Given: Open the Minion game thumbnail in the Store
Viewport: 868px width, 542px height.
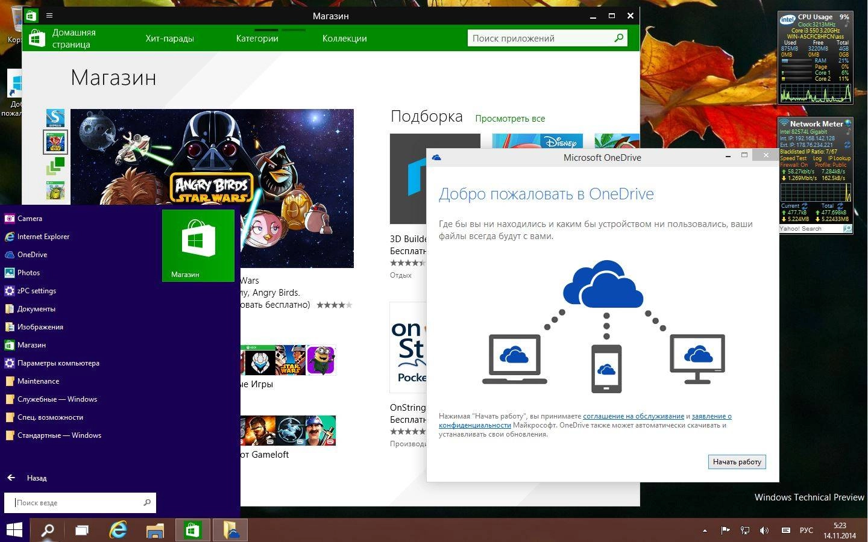Looking at the screenshot, I should click(321, 360).
